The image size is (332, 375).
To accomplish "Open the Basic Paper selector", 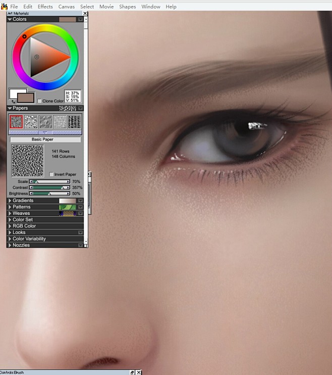I will [45, 139].
